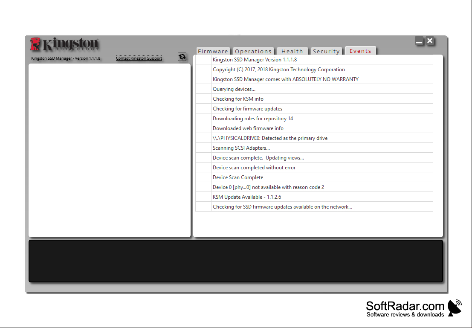Select the 'Querying devices...' event row
The height and width of the screenshot is (328, 472).
click(x=314, y=89)
